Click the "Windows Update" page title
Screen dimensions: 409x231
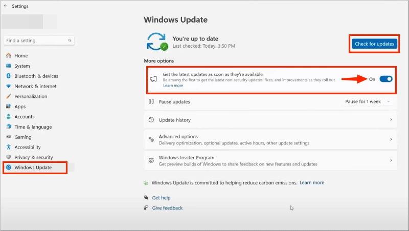tap(175, 19)
